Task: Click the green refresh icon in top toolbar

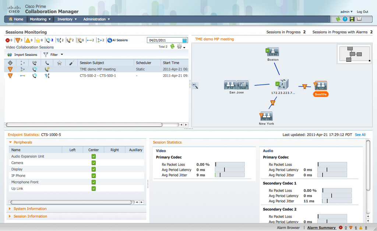Action: [x=338, y=19]
